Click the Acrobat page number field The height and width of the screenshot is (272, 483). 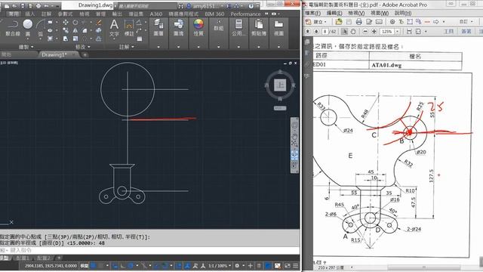click(x=325, y=32)
